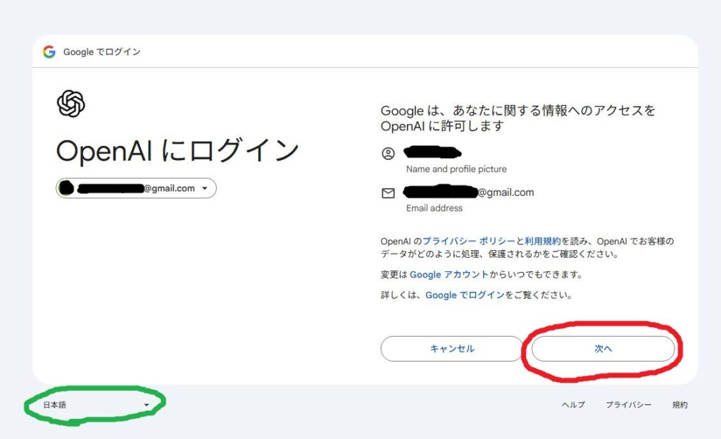Click the OpenAI logo icon
Viewport: 721px width, 439px height.
[71, 104]
